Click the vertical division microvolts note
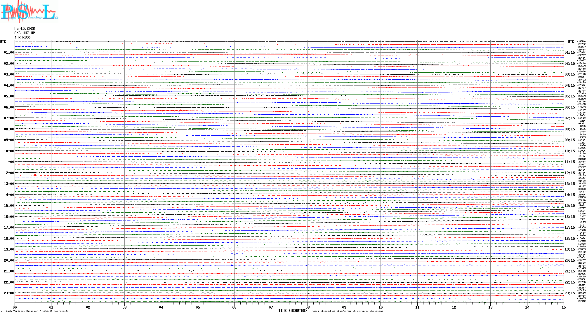The height and width of the screenshot is (315, 587). coord(37,311)
